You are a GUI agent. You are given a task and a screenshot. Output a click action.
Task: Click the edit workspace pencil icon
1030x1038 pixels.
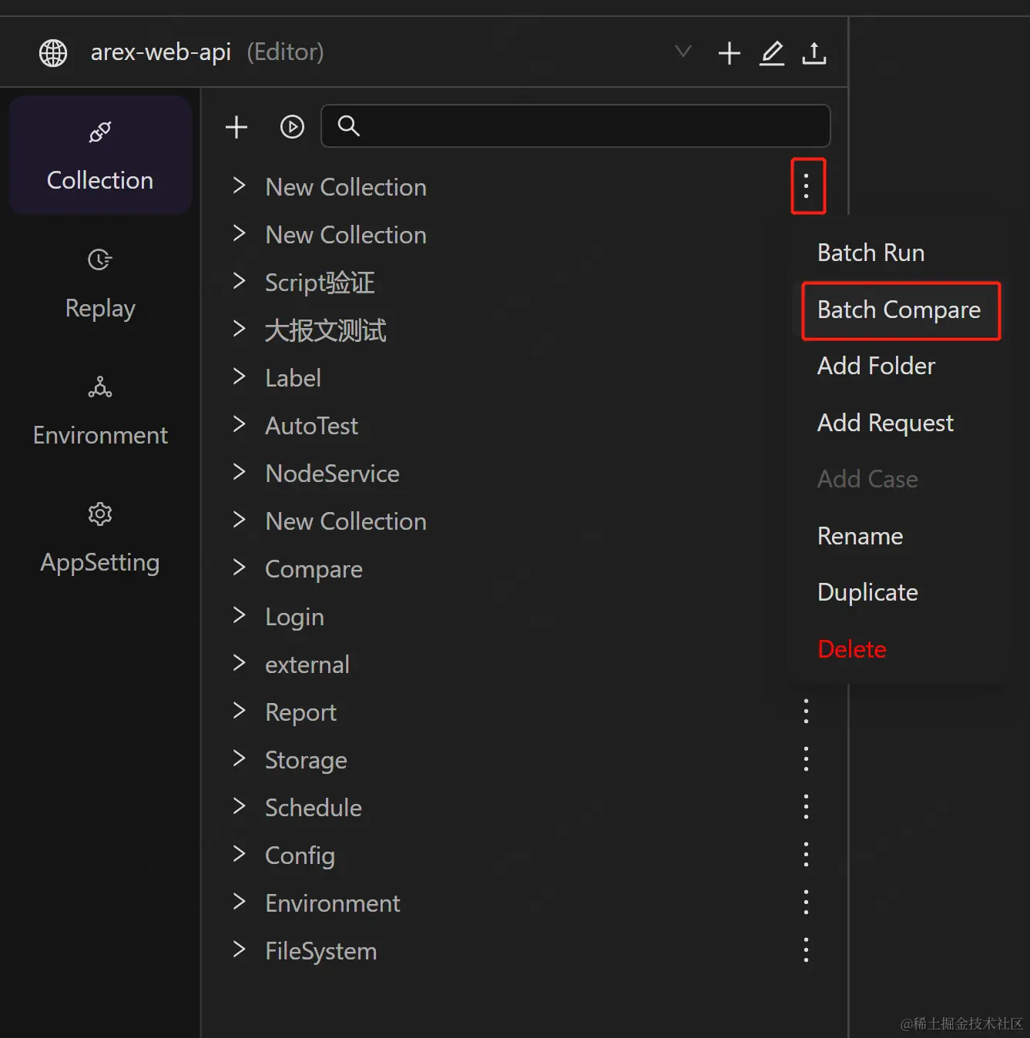pos(772,53)
